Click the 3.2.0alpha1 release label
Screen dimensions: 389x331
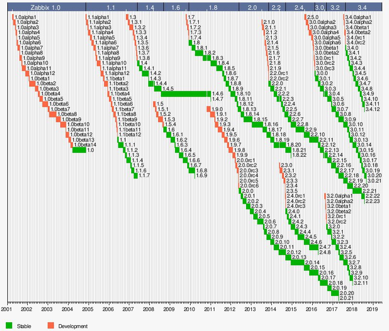coord(339,196)
